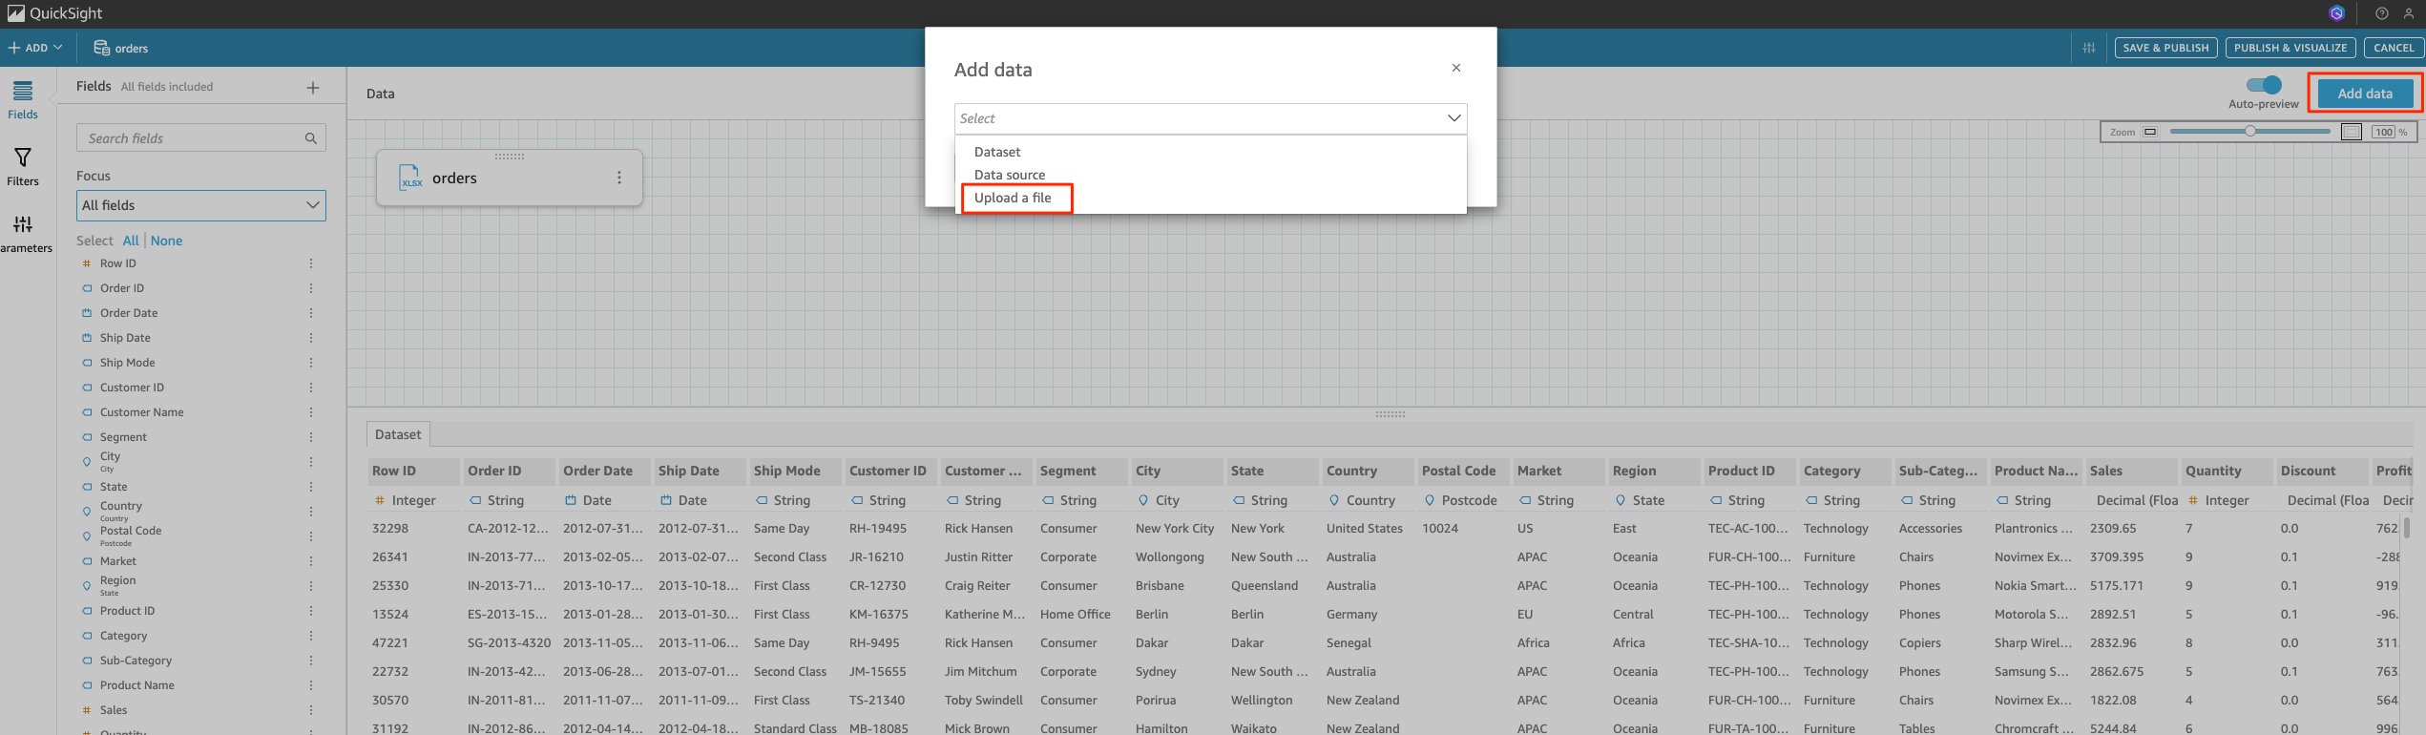Click the cell 'Katherine M...'
Screen dimensions: 2426x735
click(985, 614)
